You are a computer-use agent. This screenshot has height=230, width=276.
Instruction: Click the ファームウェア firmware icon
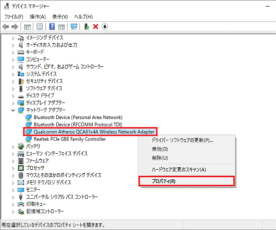(21, 161)
